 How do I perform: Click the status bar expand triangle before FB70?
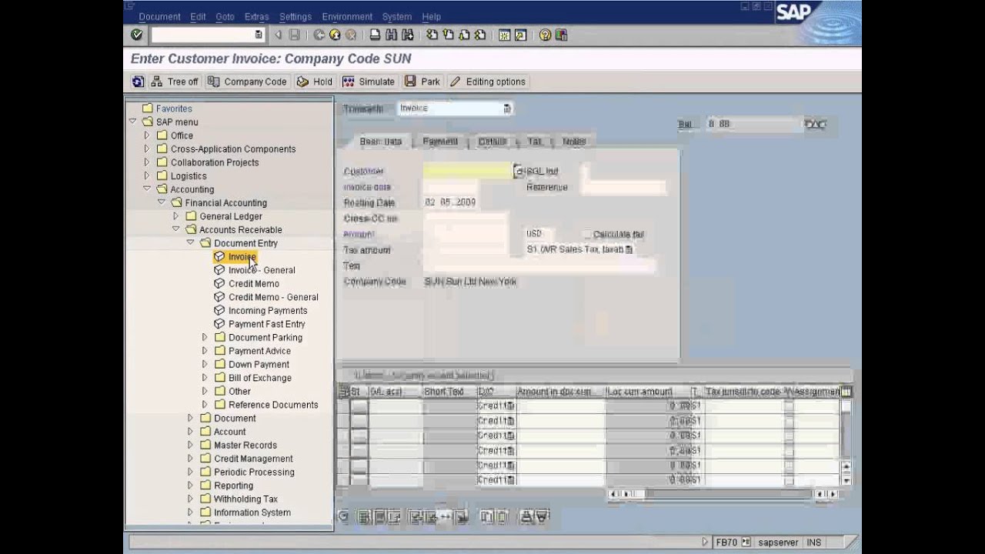pos(706,542)
